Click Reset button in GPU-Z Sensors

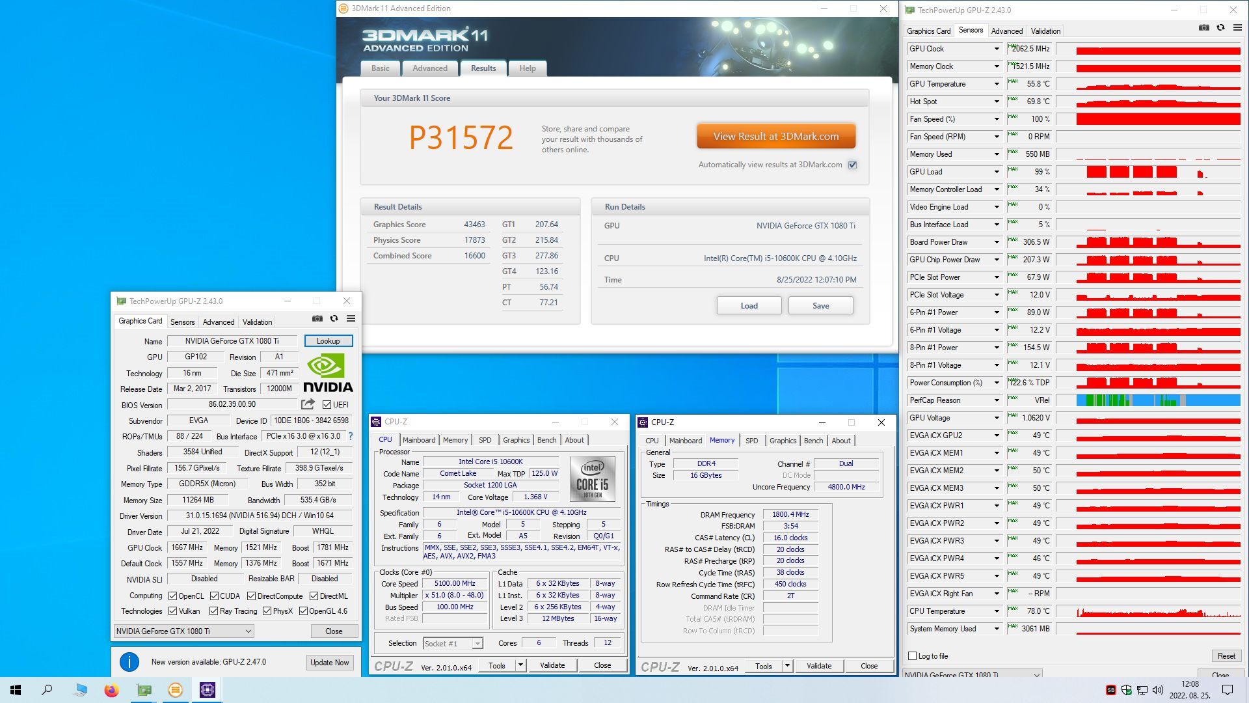(1226, 656)
